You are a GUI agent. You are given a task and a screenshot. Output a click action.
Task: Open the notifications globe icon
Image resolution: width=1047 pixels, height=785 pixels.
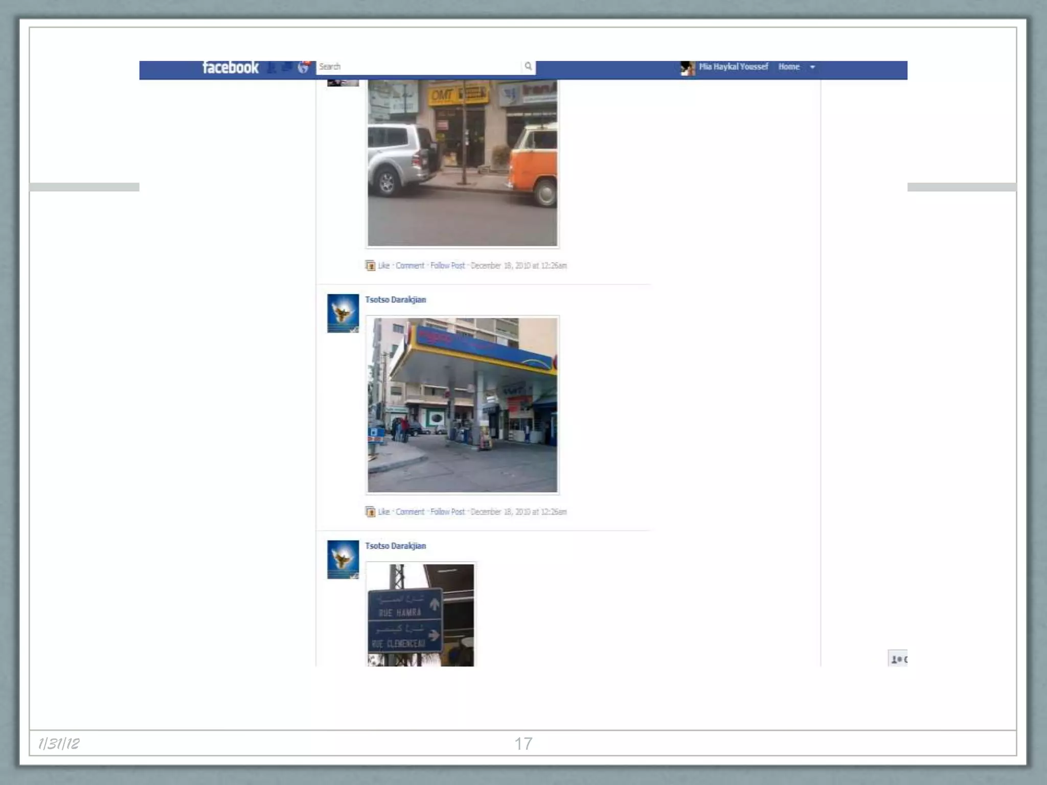303,67
